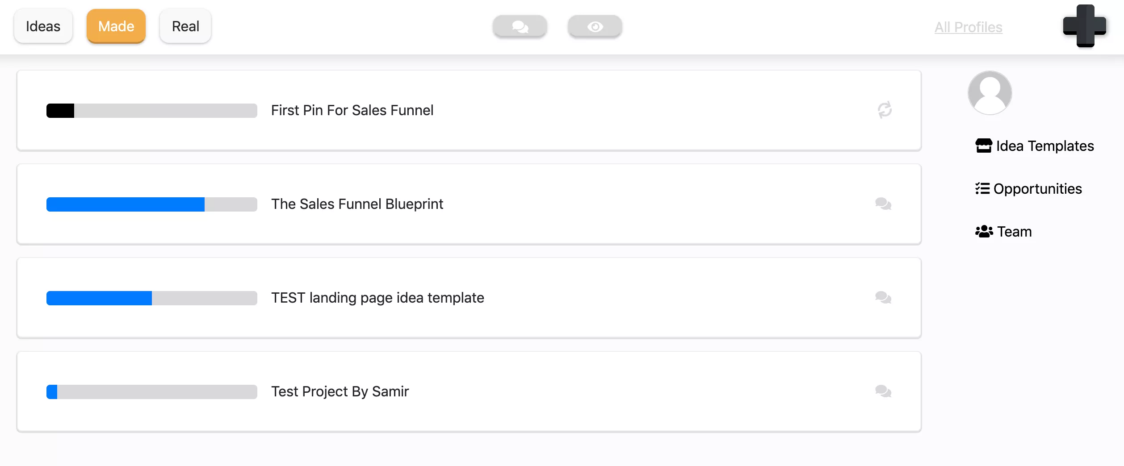The width and height of the screenshot is (1124, 466).
Task: Open comments for TEST landing page idea template
Action: 883,298
